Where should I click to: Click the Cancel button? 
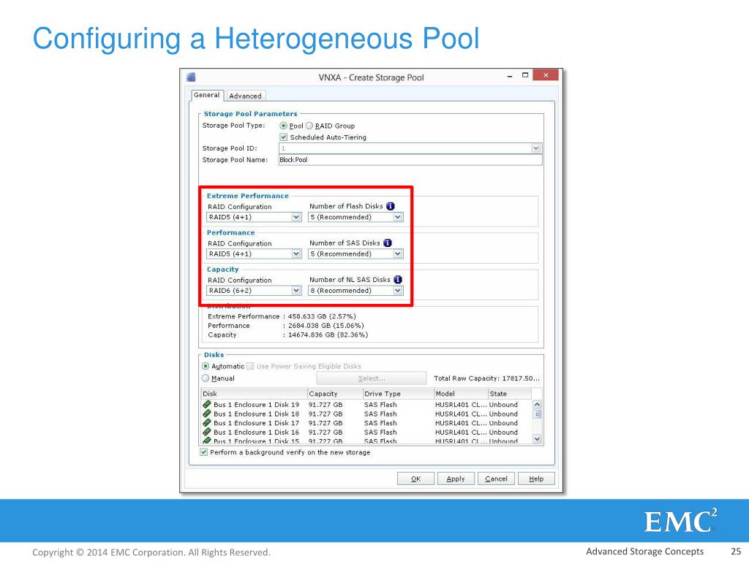(x=497, y=478)
